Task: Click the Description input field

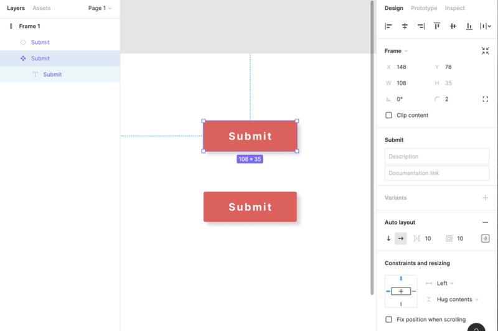Action: pyautogui.click(x=436, y=156)
